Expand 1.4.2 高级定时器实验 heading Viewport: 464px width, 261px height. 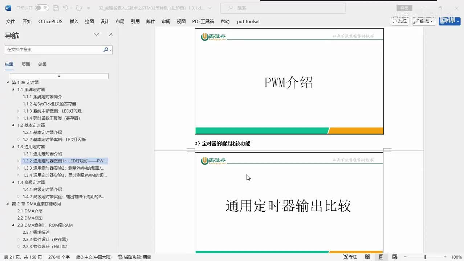coord(19,196)
